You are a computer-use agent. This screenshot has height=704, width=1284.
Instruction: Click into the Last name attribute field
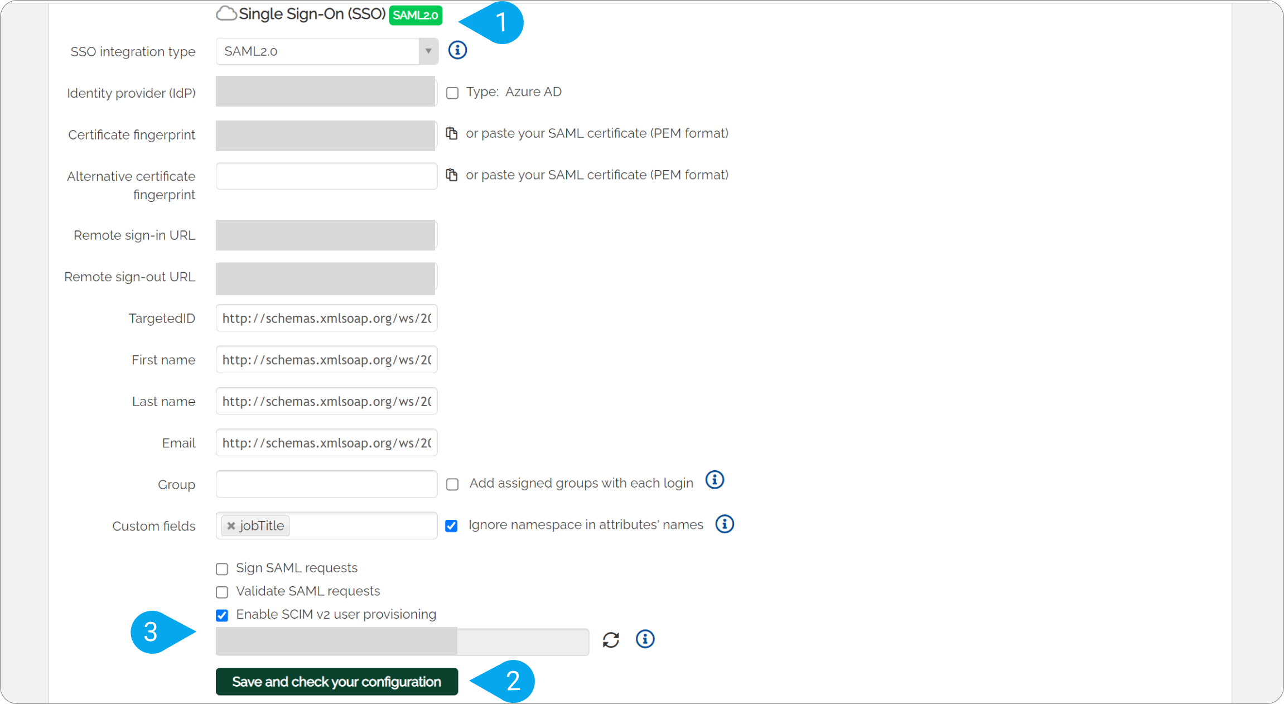point(327,401)
